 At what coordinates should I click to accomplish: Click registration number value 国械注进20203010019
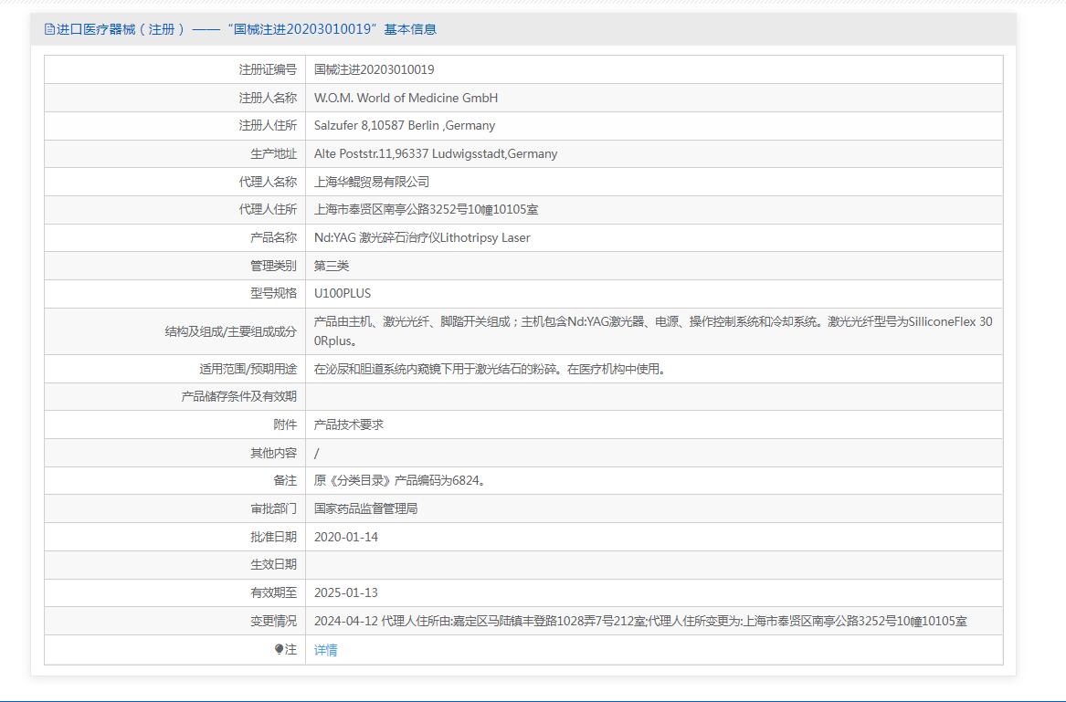tap(374, 69)
